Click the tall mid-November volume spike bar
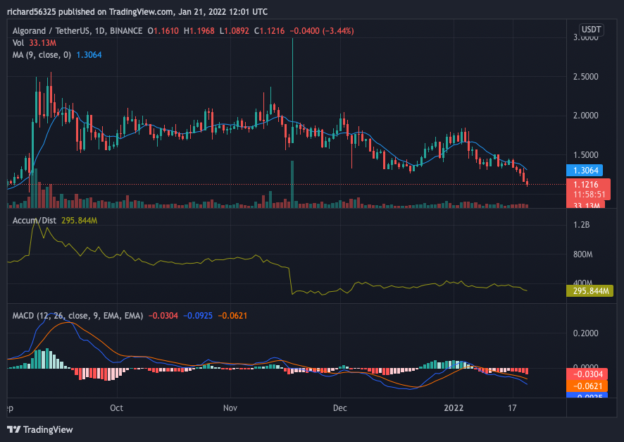 coord(292,184)
